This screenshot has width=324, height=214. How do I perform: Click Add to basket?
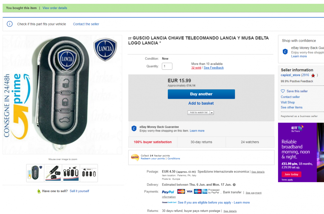pyautogui.click(x=201, y=103)
